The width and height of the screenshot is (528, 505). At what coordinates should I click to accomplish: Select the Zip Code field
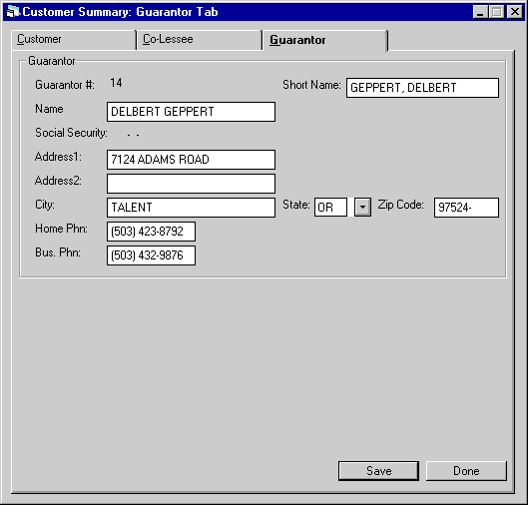click(x=466, y=208)
